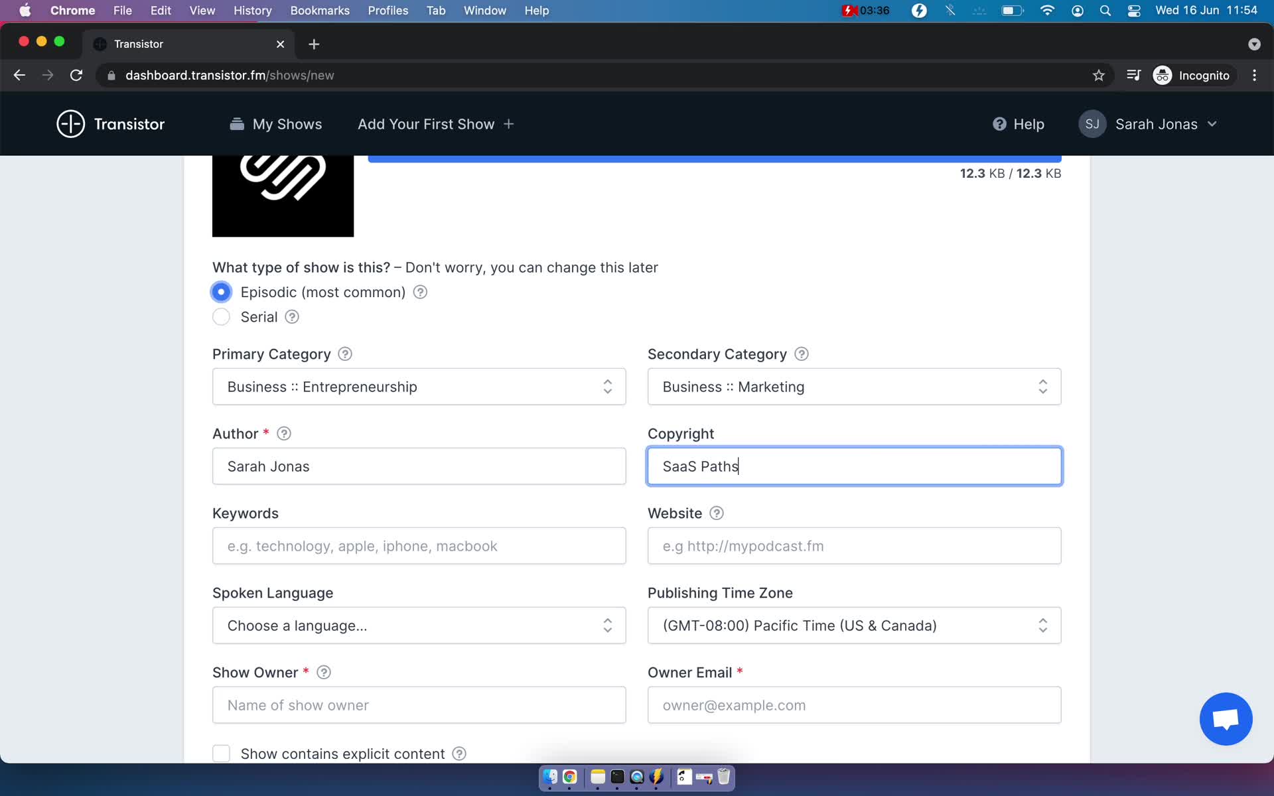The image size is (1274, 796).
Task: Select Pacific Time publishing timezone
Action: [852, 626]
